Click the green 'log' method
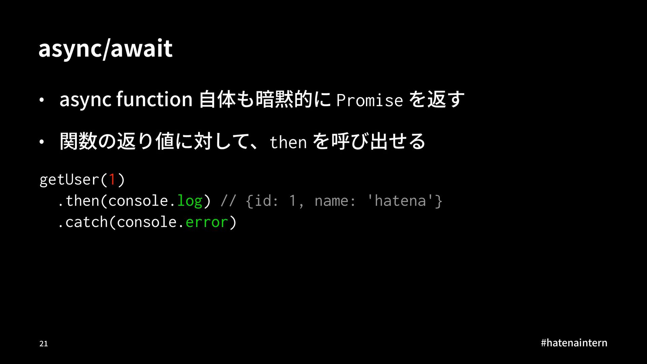Screen dimensions: 647x364 [190, 201]
